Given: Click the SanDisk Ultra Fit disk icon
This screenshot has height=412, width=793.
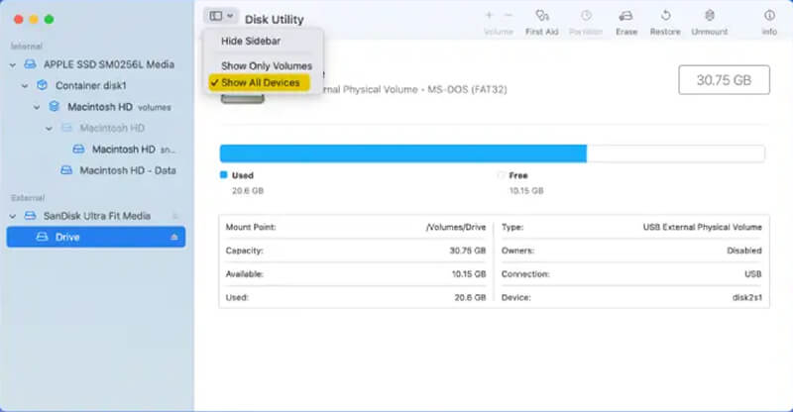Looking at the screenshot, I should pyautogui.click(x=31, y=216).
